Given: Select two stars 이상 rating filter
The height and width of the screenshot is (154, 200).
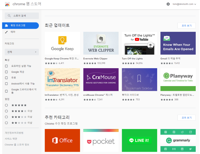Looking at the screenshot, I should coord(6,123).
